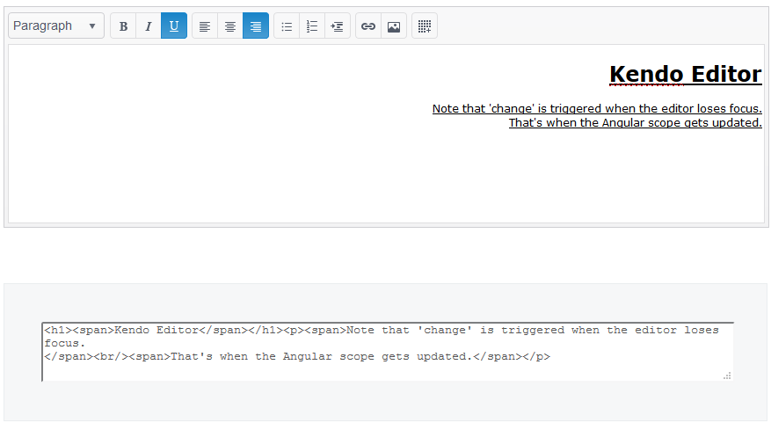Toggle right text alignment
The height and width of the screenshot is (423, 771).
pos(256,26)
